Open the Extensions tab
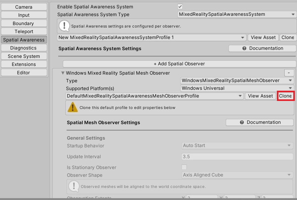The height and width of the screenshot is (200, 297). [x=24, y=64]
